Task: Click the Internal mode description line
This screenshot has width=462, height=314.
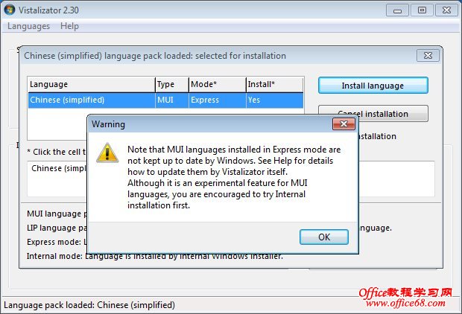Action: click(x=155, y=256)
